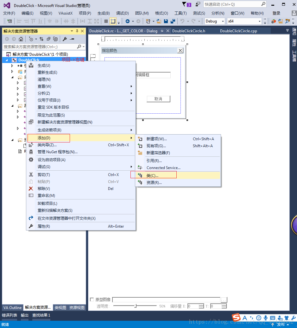The height and width of the screenshot is (328, 297).
Task: Pin the Solution Explorer panel
Action: point(77,31)
